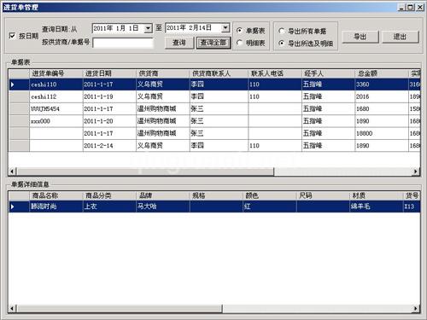
Task: Click the 商品名称 column header
Action: [x=56, y=195]
